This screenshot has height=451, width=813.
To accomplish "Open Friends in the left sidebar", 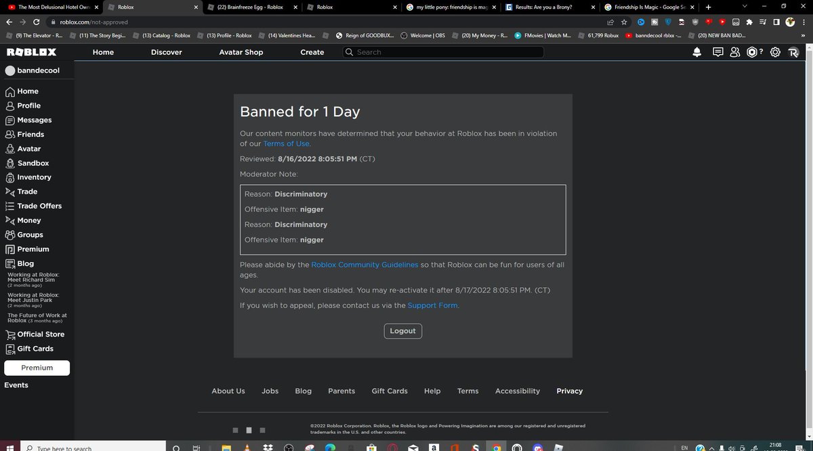I will [24, 134].
